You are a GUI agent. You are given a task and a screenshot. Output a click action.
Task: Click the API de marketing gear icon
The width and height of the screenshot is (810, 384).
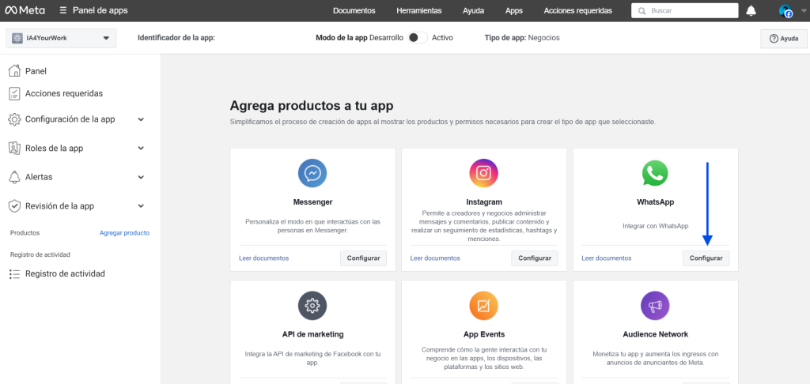[x=312, y=306]
